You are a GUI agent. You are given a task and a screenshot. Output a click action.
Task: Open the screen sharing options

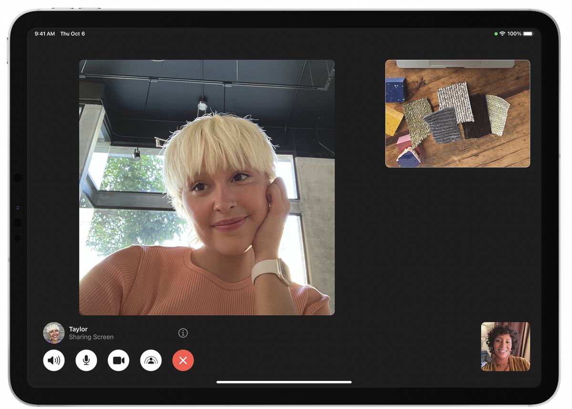tap(151, 360)
